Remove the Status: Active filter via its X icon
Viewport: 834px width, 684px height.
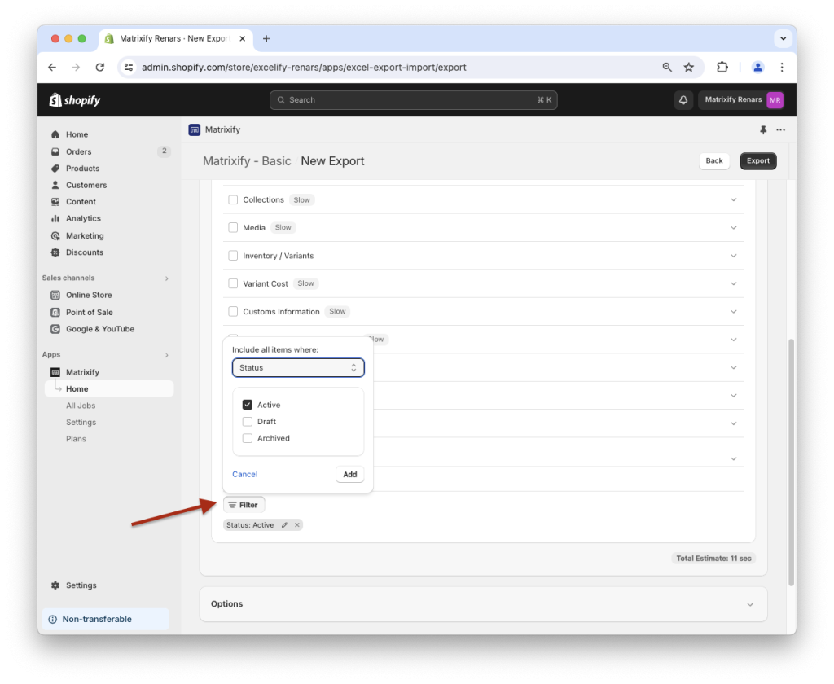(x=296, y=524)
